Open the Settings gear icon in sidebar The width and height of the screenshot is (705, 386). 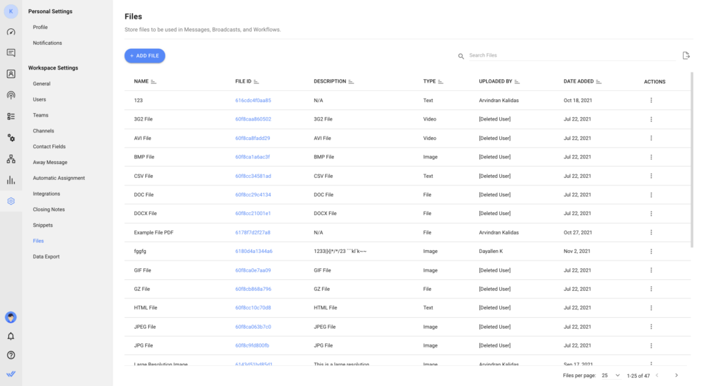click(11, 201)
